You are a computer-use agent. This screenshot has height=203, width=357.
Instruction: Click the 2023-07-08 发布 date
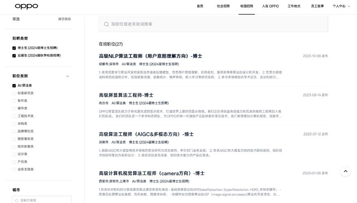[315, 173]
